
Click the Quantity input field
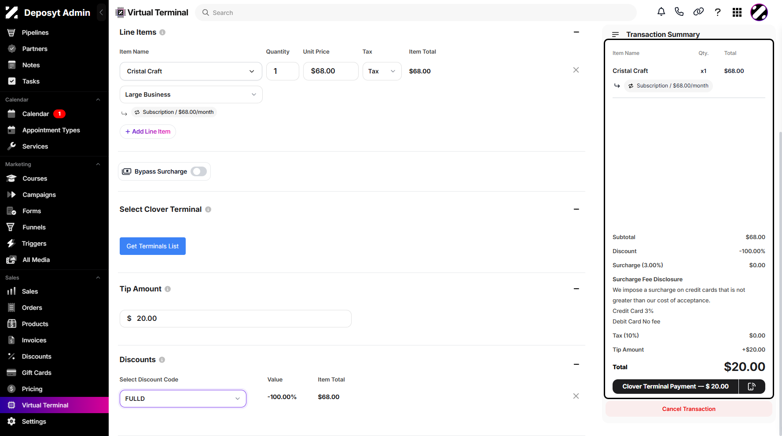[x=283, y=71]
